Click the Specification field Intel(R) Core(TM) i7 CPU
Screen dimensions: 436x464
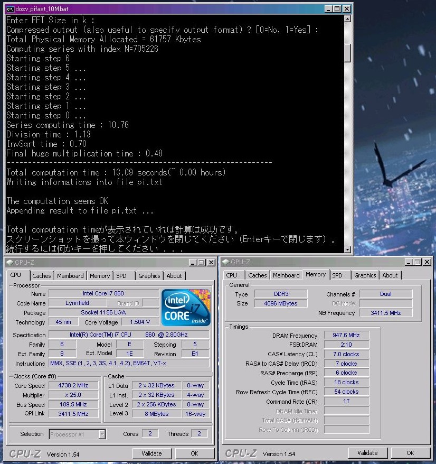[129, 335]
